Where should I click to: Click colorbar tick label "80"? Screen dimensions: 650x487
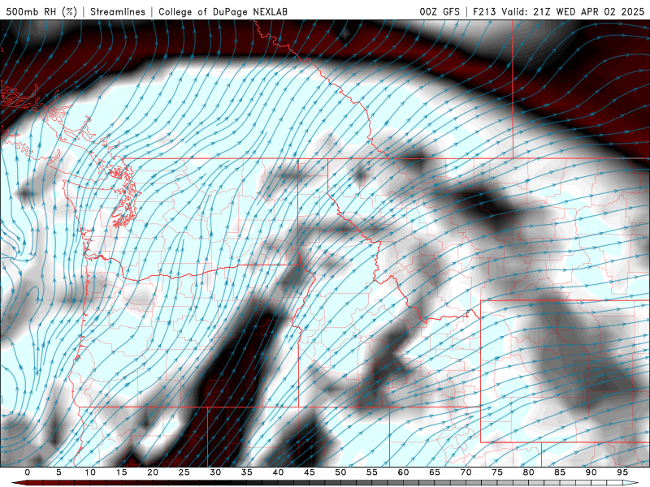click(528, 472)
